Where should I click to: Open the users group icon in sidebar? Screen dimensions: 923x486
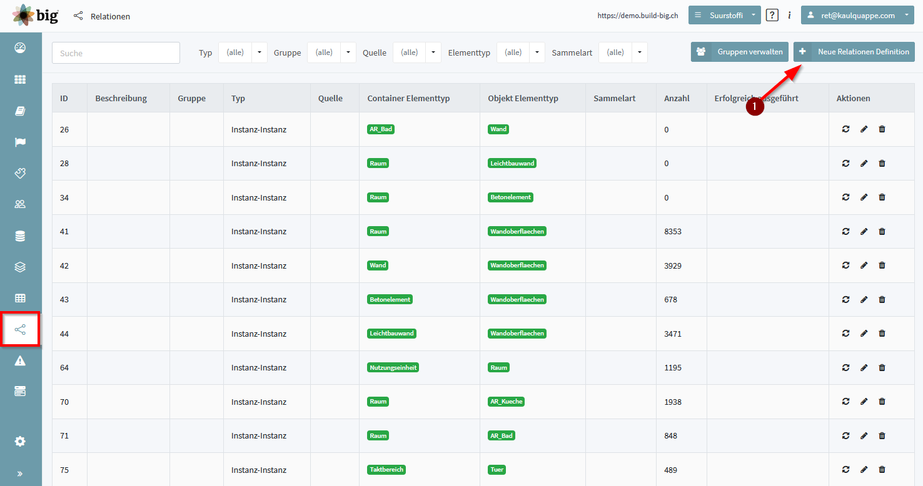[20, 204]
